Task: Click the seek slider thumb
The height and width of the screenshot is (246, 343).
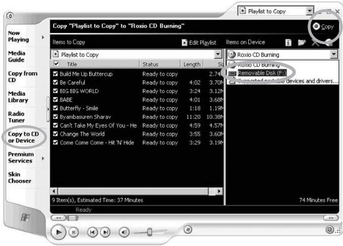Action: point(72,218)
